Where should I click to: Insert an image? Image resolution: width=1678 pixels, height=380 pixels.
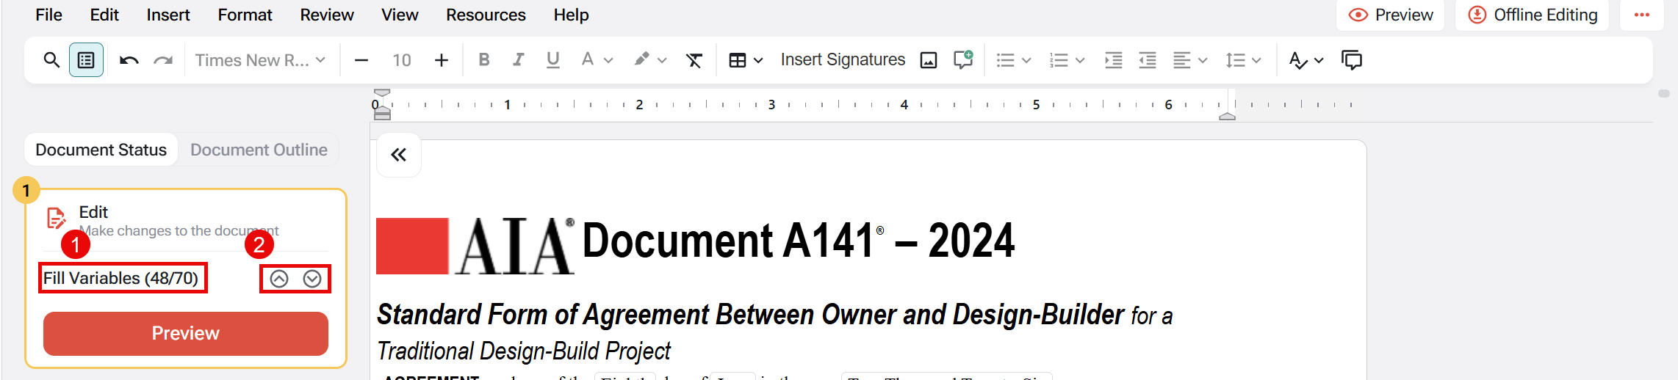coord(929,60)
